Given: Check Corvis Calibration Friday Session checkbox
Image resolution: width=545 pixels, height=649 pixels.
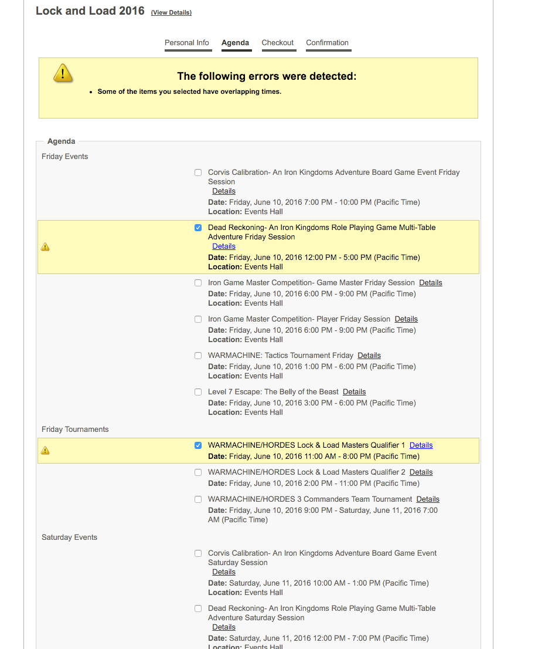Looking at the screenshot, I should click(x=198, y=173).
